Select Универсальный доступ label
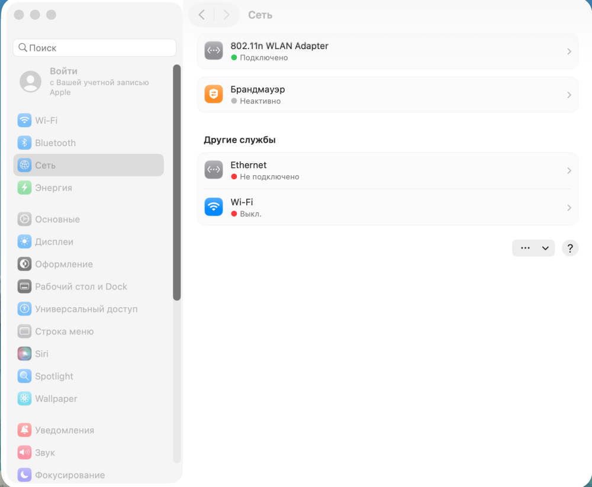This screenshot has height=487, width=592. click(86, 309)
